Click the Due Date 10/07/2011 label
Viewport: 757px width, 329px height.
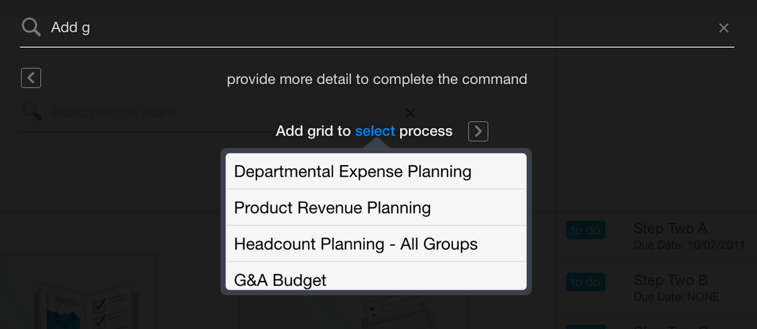(x=689, y=245)
